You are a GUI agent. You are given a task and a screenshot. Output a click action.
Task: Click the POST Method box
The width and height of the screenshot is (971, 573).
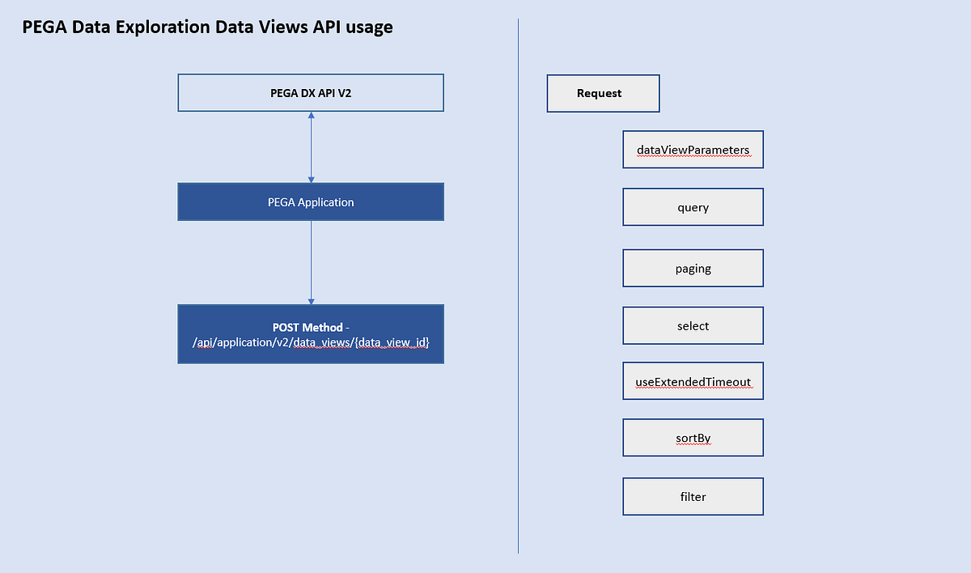pyautogui.click(x=310, y=333)
